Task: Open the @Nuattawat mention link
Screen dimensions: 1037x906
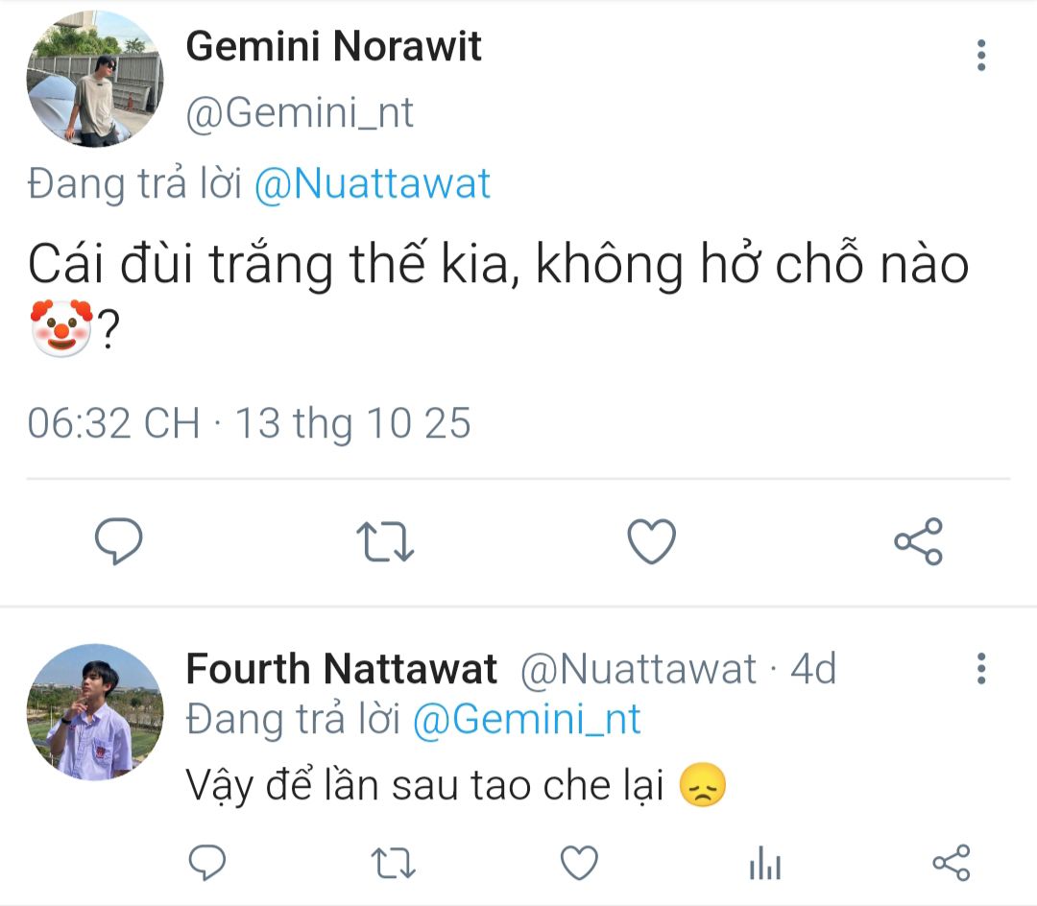Action: (373, 183)
